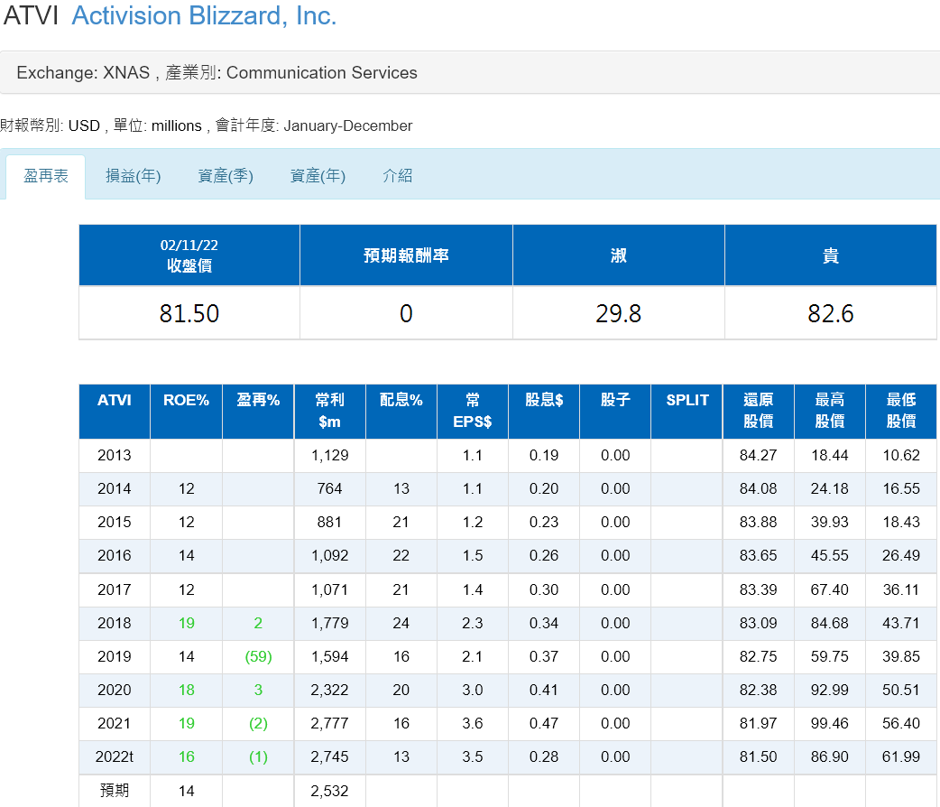Image resolution: width=940 pixels, height=807 pixels.
Task: Click 2022t 常利 value 2,745
Action: pyautogui.click(x=329, y=757)
